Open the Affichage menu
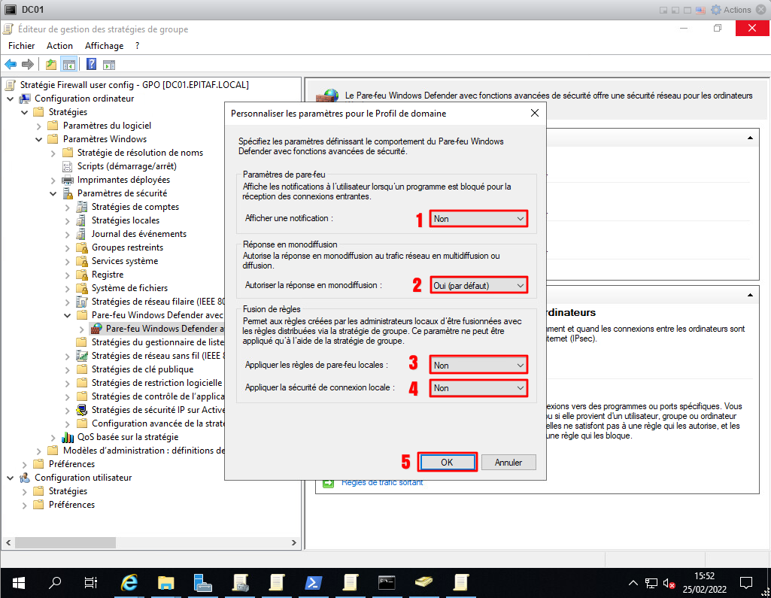The width and height of the screenshot is (771, 598). click(x=104, y=46)
